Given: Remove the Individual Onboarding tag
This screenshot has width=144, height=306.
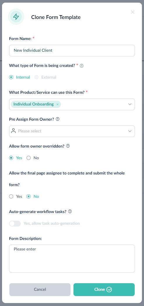Looking at the screenshot, I should click(x=57, y=104).
